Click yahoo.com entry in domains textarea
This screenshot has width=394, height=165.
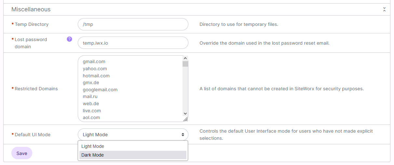pos(95,69)
